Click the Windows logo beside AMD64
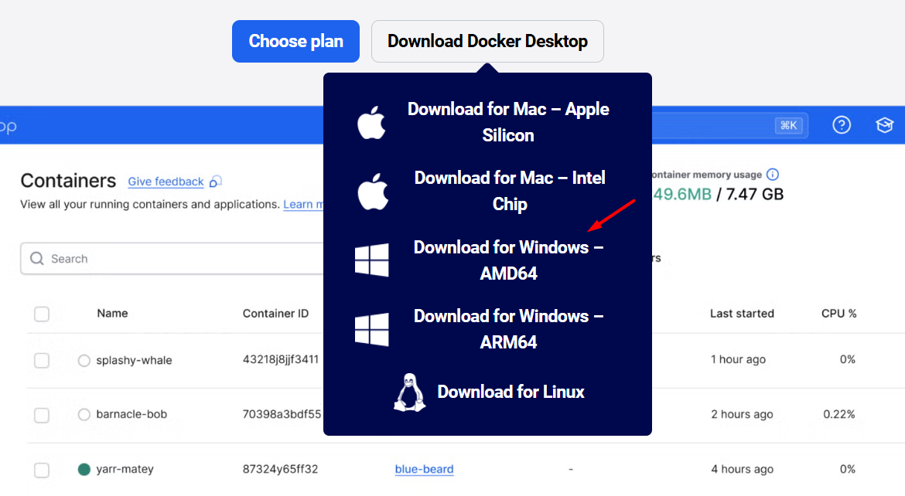Image resolution: width=905 pixels, height=496 pixels. point(372,260)
